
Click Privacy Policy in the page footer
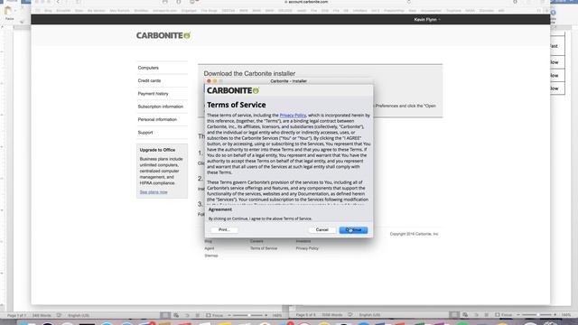pos(307,248)
